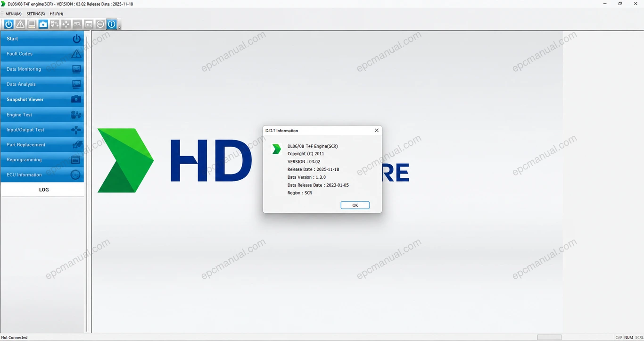
Task: Click "Data Version : 1.3.0" in the dialog
Action: pyautogui.click(x=306, y=177)
